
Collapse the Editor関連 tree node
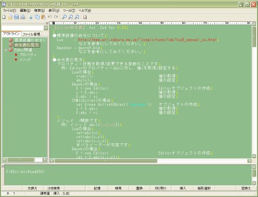(x=6, y=50)
